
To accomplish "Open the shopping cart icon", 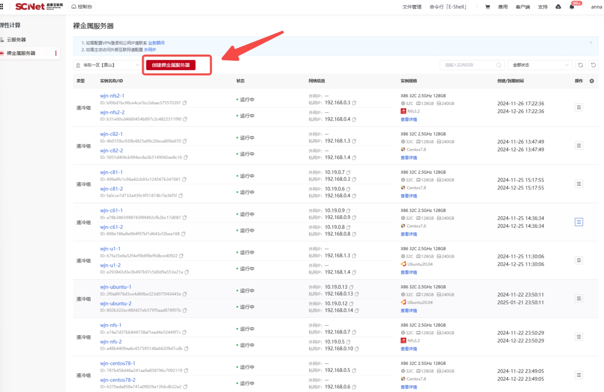I will tap(487, 7).
